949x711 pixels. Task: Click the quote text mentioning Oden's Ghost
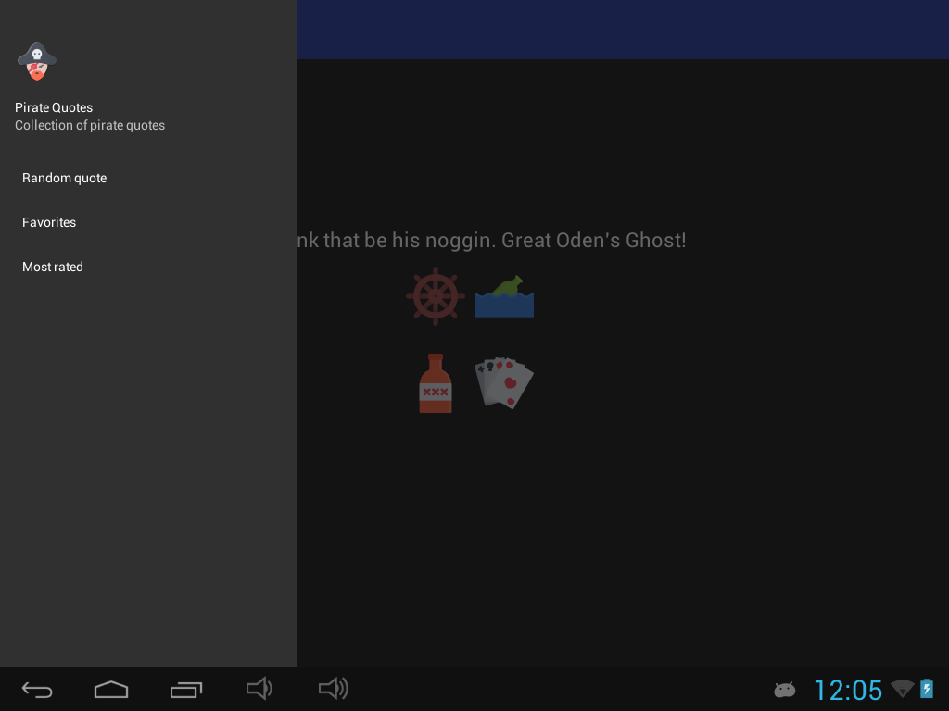491,240
